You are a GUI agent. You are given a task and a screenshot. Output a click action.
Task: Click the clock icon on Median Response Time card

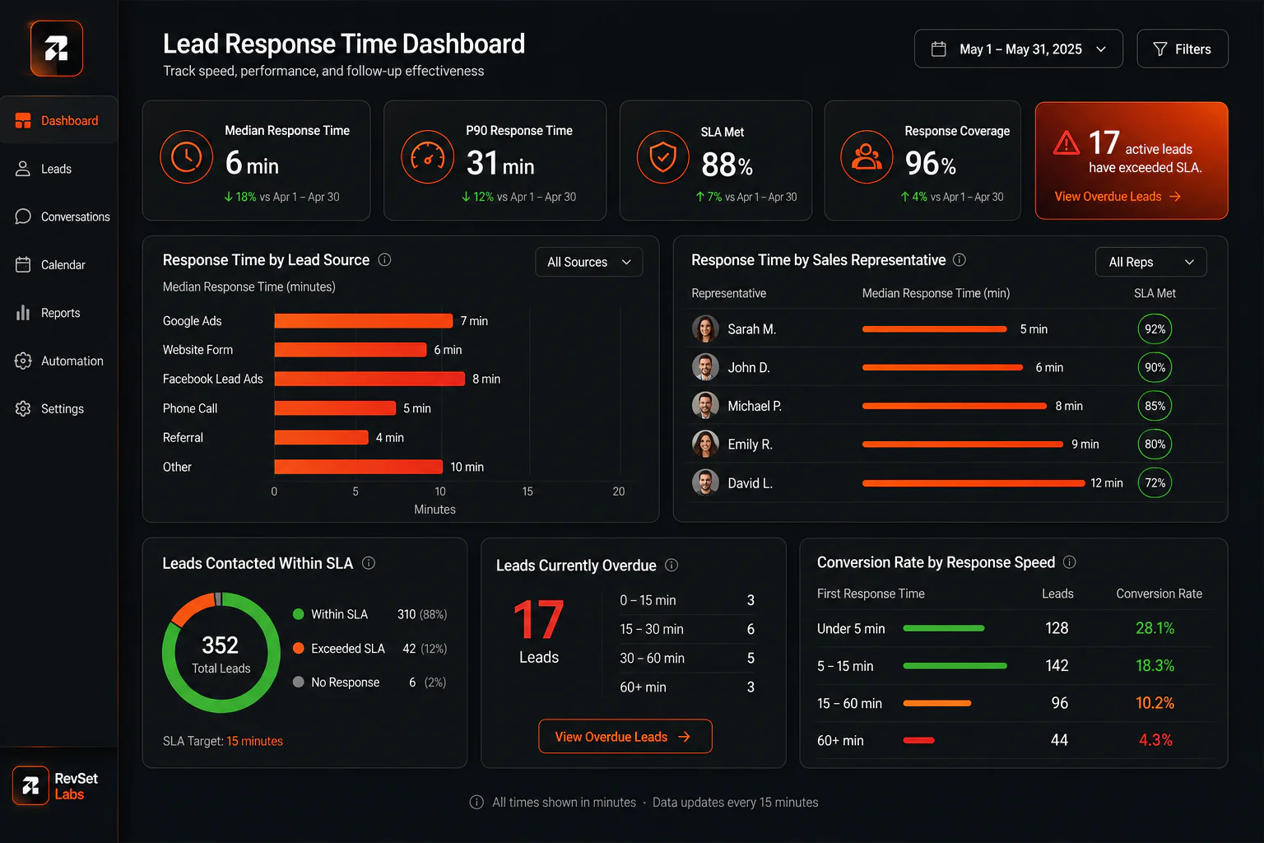click(x=187, y=156)
